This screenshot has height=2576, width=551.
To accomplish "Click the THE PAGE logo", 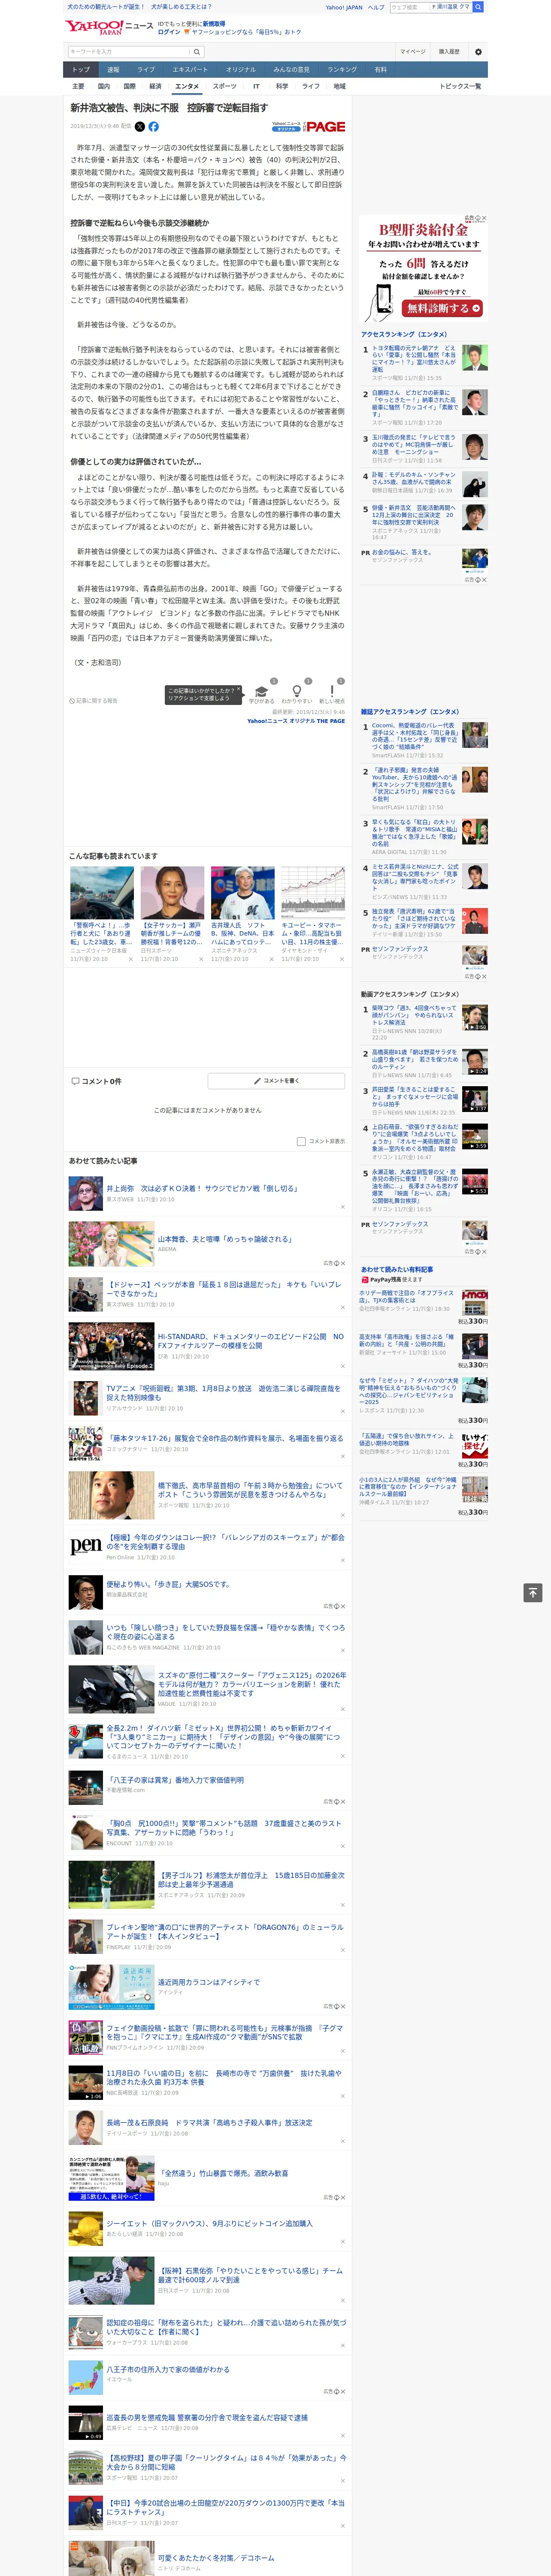I will point(325,127).
